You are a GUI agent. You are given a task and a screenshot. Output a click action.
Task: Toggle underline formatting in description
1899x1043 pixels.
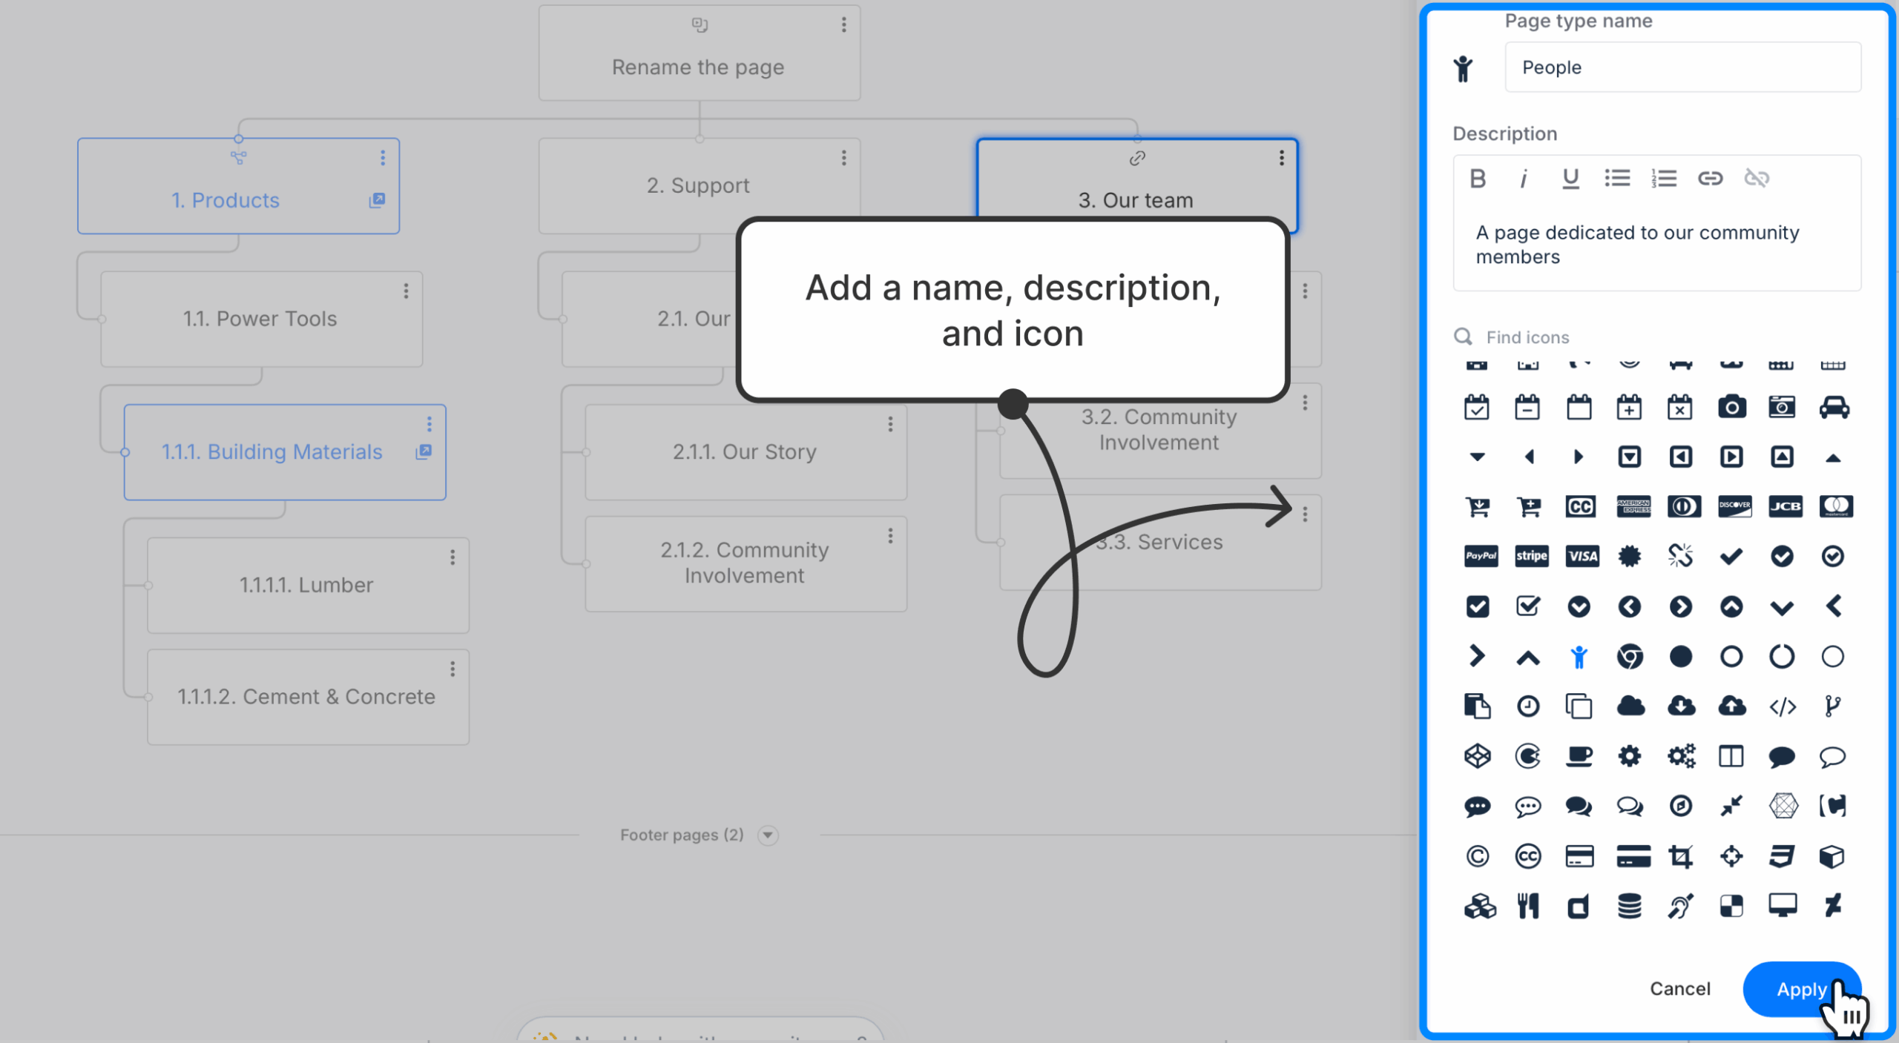pos(1570,178)
